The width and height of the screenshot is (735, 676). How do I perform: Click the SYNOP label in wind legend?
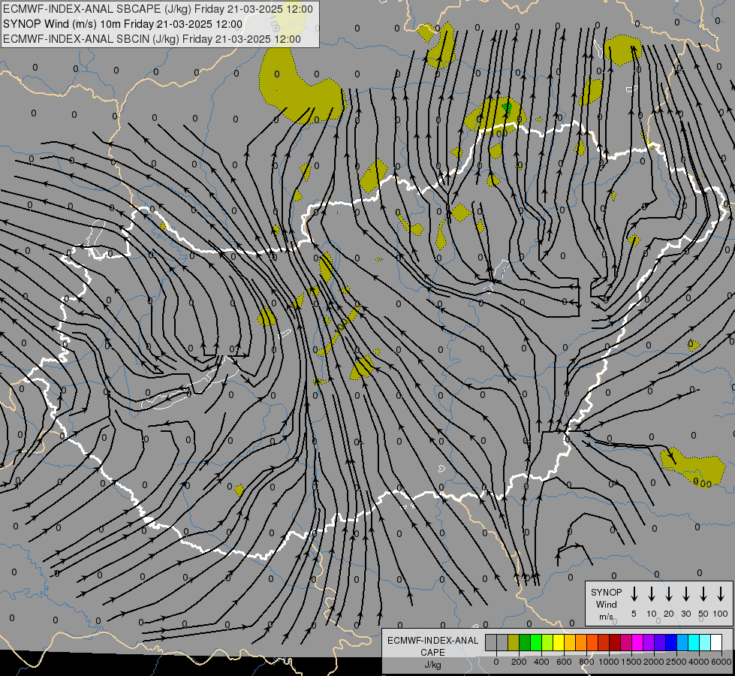tap(606, 592)
